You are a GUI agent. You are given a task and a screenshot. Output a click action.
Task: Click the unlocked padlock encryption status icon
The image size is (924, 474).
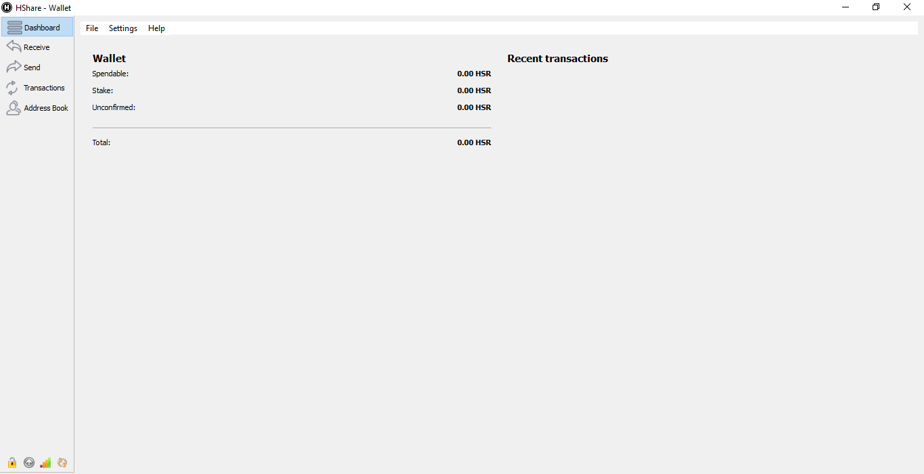click(x=12, y=463)
